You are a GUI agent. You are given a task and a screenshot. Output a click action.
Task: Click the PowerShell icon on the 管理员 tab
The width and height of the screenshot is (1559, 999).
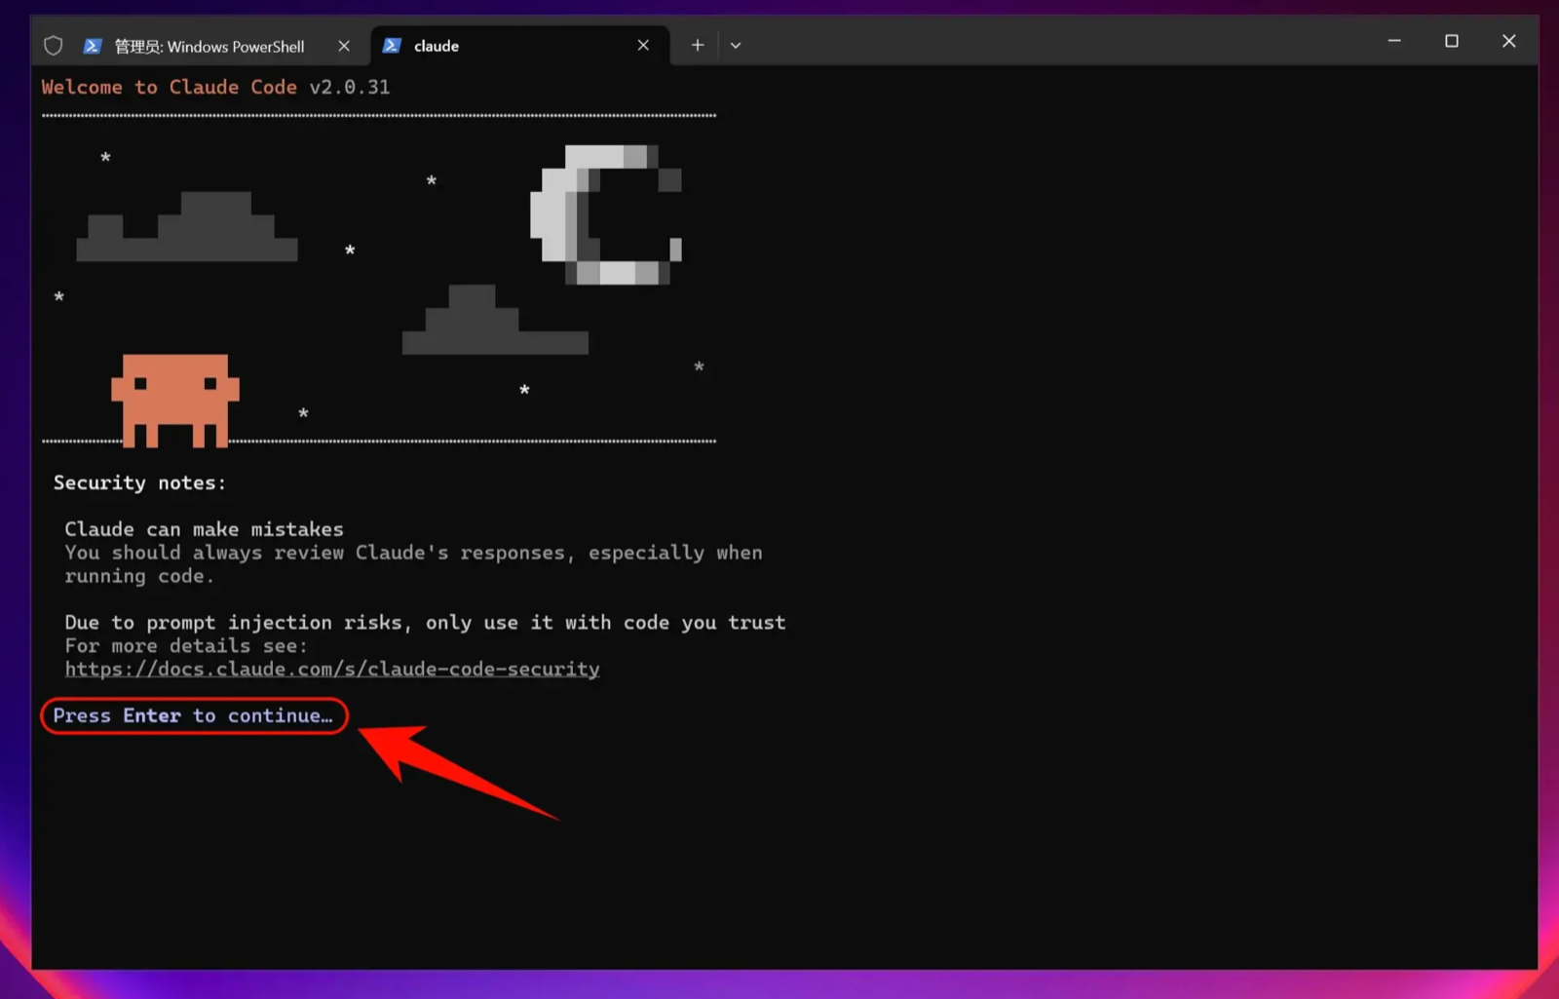tap(93, 46)
